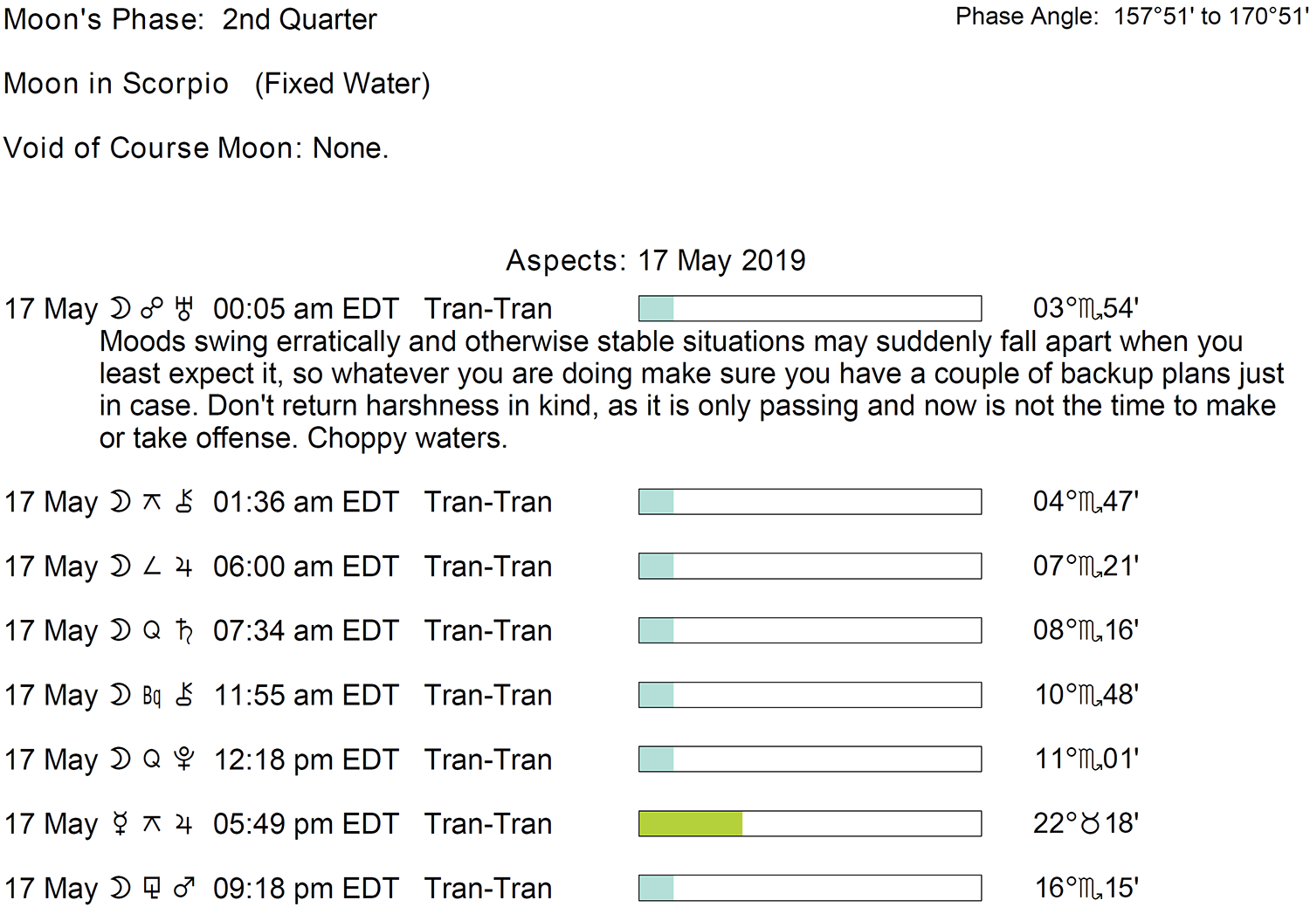
Task: Click the Mars glyph in the 09:18 pm row
Action: (x=183, y=889)
